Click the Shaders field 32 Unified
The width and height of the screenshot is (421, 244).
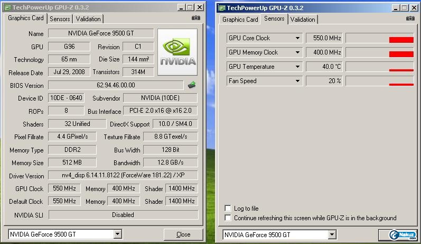tap(77, 124)
